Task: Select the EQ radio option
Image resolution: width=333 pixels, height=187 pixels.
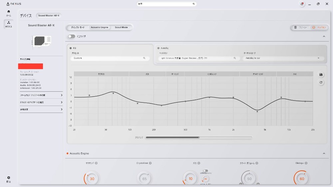Action: click(71, 48)
